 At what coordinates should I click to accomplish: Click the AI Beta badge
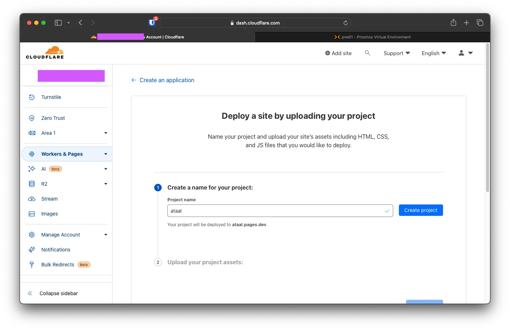tap(56, 169)
